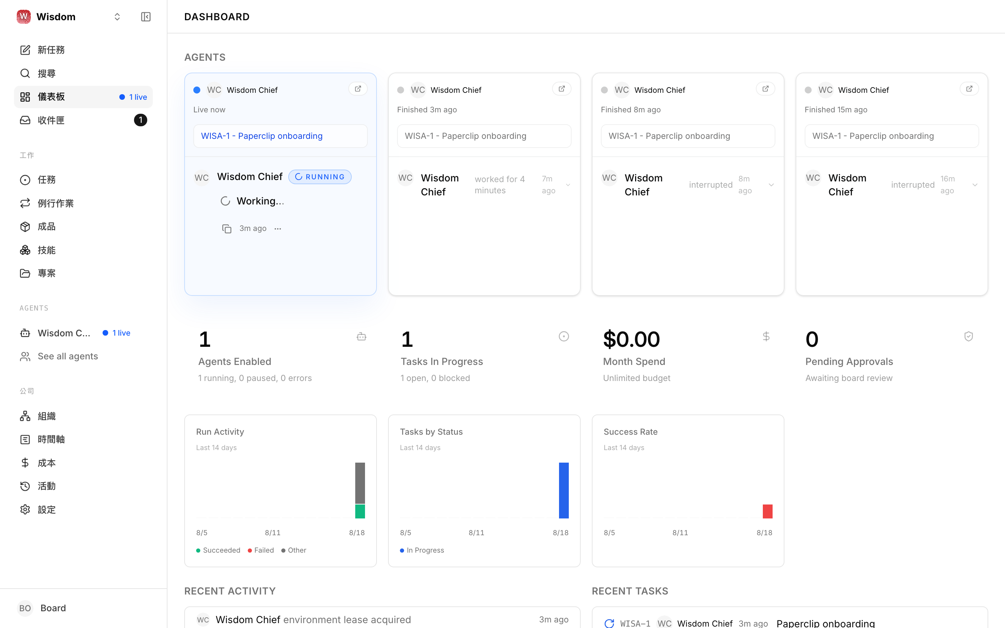The image size is (1005, 628).
Task: Open the Wisdom company switcher
Action: tap(69, 17)
